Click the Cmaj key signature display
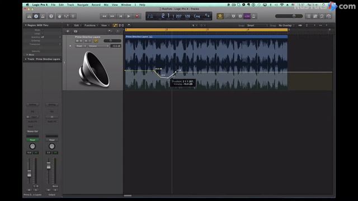The width and height of the screenshot is (358, 201). (x=196, y=16)
